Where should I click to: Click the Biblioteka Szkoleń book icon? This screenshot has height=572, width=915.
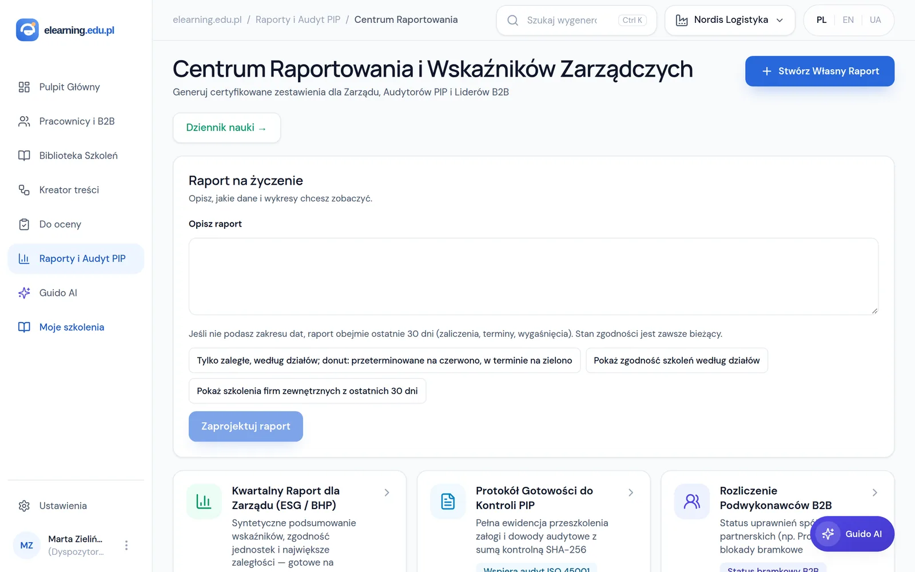[24, 156]
